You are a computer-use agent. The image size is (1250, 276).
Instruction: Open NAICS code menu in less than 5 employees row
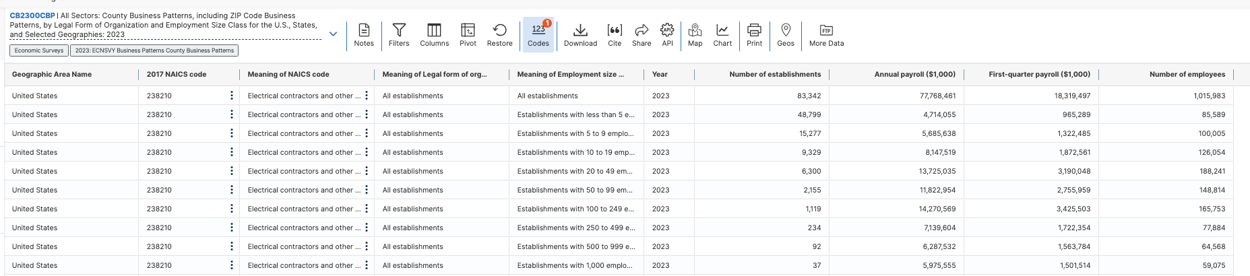(232, 114)
